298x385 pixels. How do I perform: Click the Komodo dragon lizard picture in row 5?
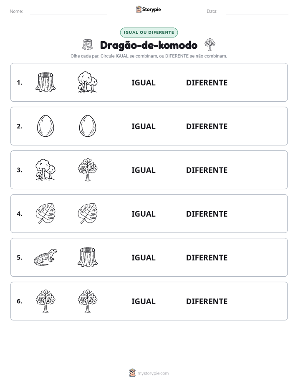pyautogui.click(x=45, y=257)
